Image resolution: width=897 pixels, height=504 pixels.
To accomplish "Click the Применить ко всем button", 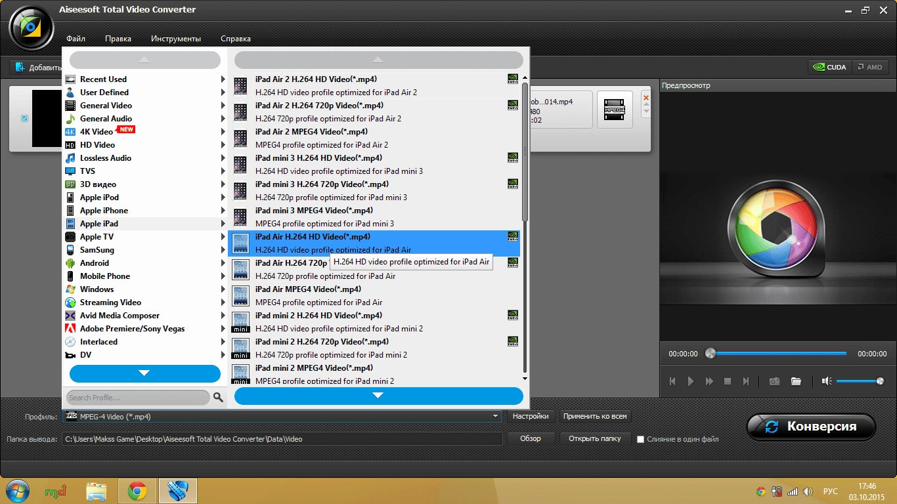I will [596, 416].
